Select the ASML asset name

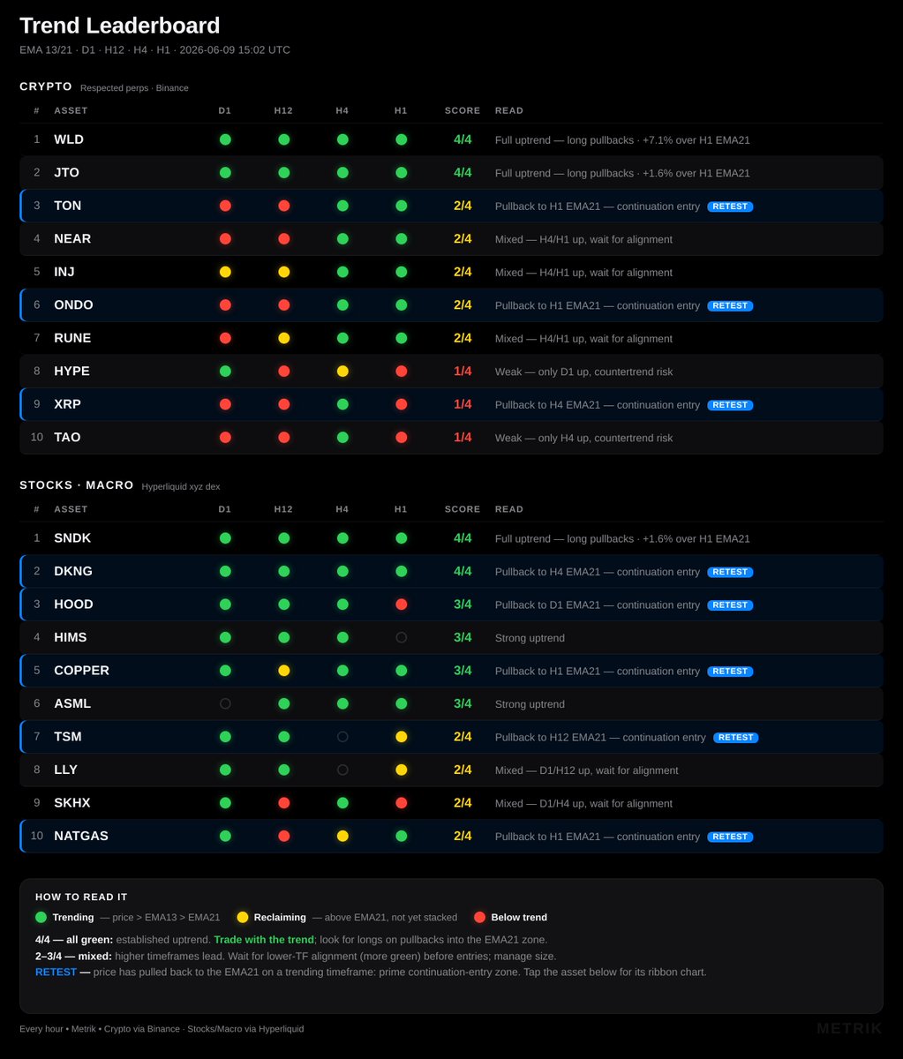click(72, 703)
